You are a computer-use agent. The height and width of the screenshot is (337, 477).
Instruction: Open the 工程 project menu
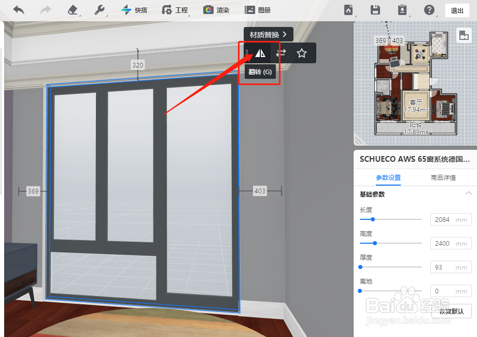(175, 10)
